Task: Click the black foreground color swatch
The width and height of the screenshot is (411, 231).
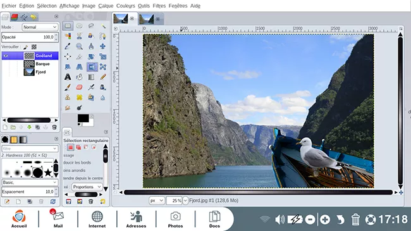Action: [x=83, y=118]
